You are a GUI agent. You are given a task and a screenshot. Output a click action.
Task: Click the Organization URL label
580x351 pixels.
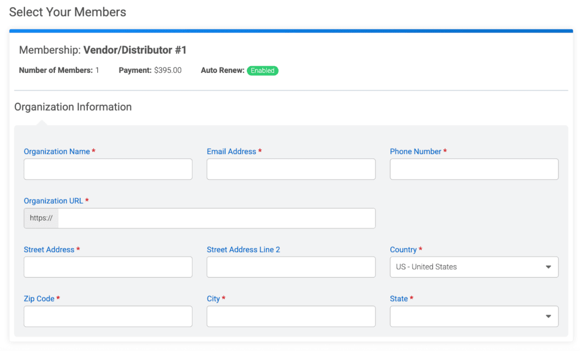53,201
